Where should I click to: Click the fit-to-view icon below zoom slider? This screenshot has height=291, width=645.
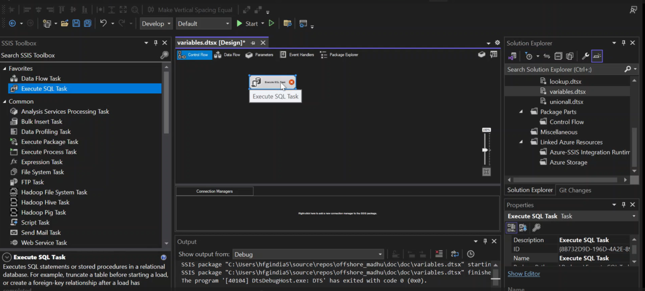(x=486, y=172)
